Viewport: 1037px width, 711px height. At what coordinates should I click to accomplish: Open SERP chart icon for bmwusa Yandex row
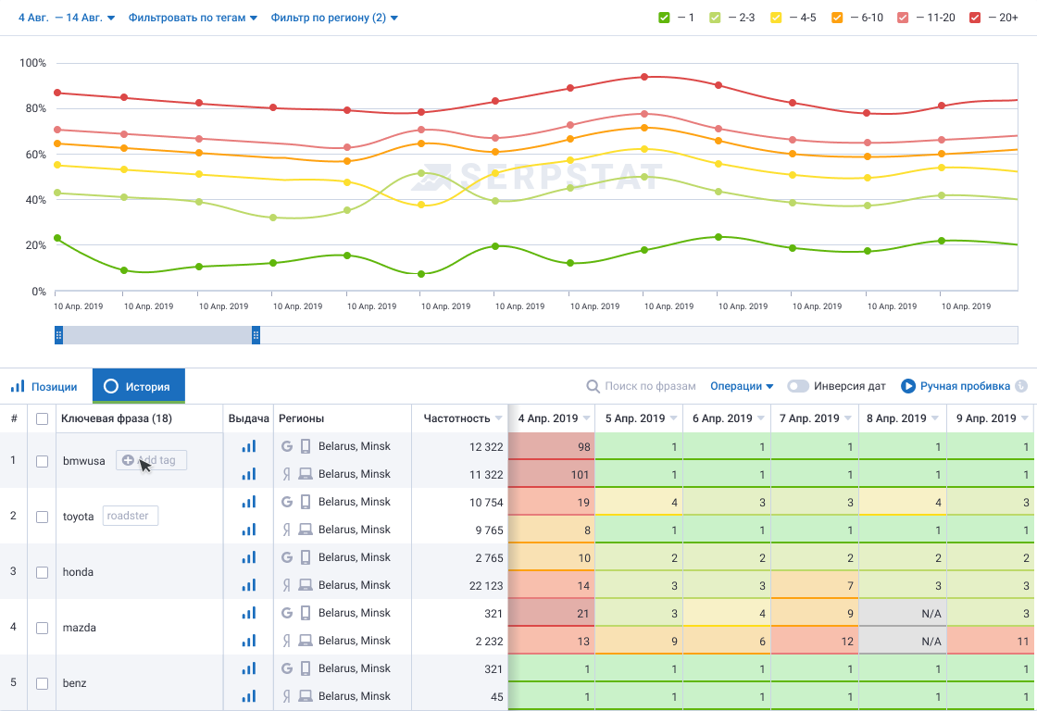click(x=249, y=474)
